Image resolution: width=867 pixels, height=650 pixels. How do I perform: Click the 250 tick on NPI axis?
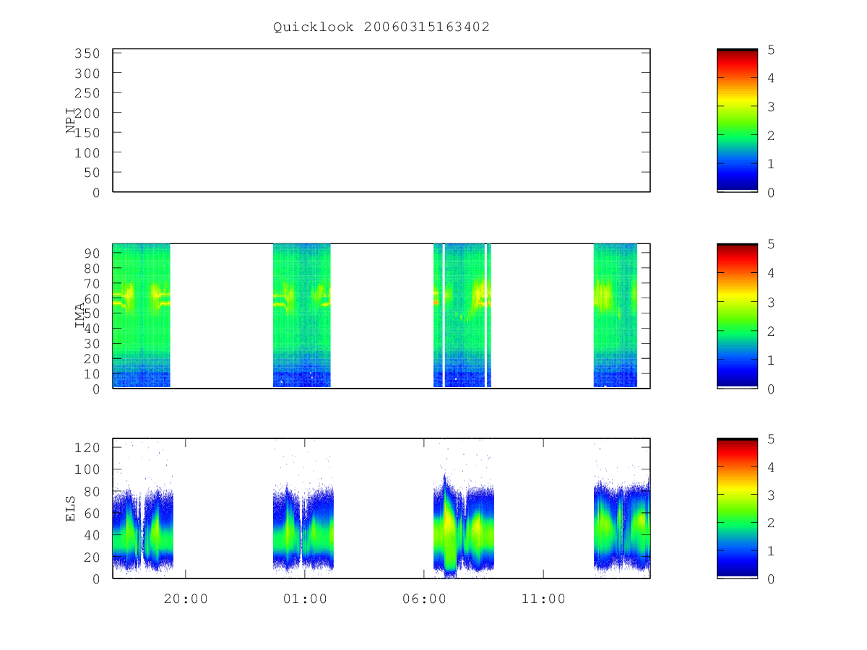pos(88,93)
